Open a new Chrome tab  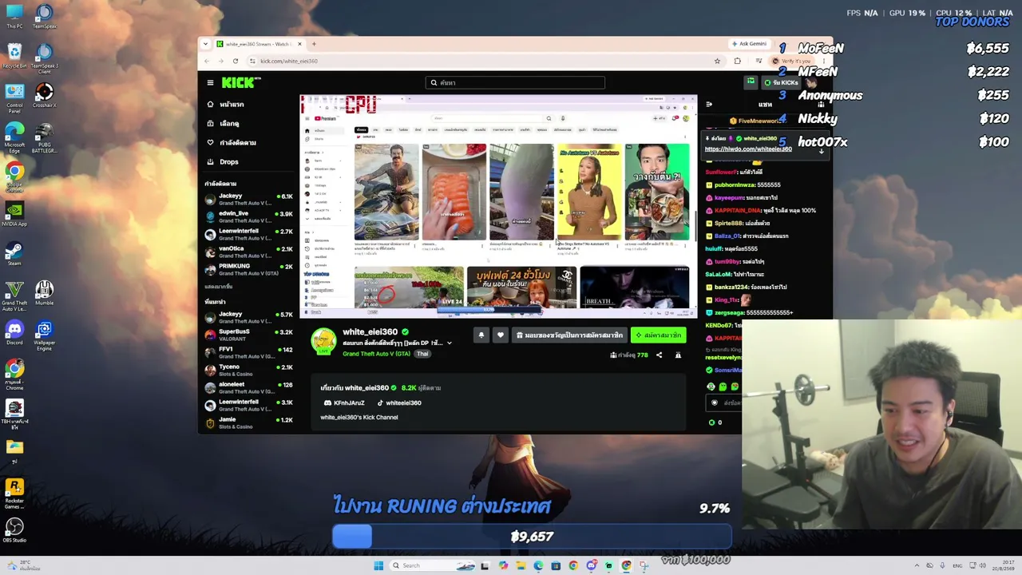pos(314,44)
